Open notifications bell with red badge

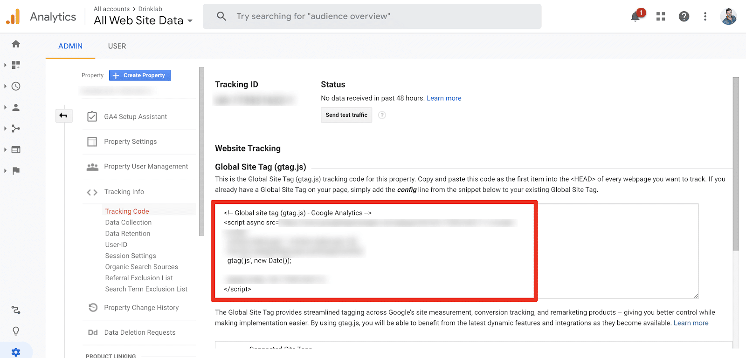637,15
